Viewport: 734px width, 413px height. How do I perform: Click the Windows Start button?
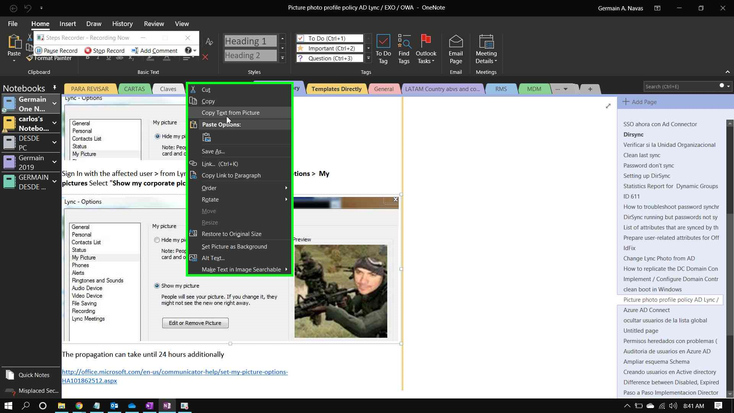tap(8, 406)
